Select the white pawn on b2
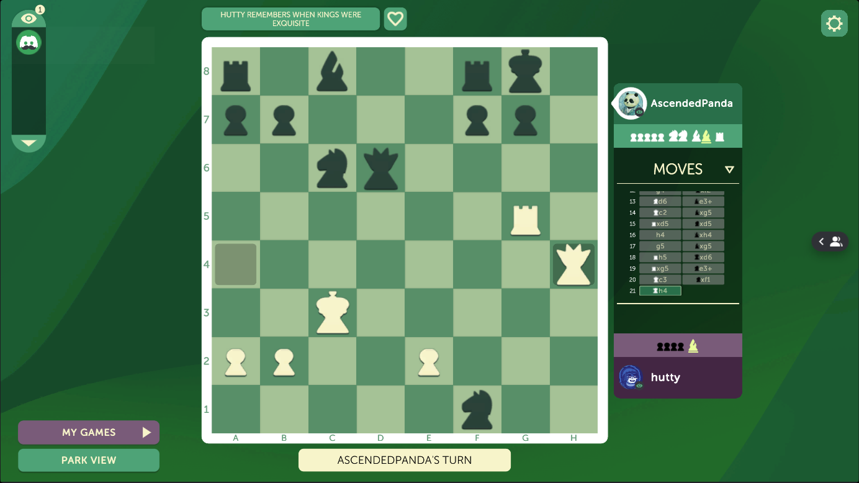The width and height of the screenshot is (859, 483). pyautogui.click(x=284, y=362)
